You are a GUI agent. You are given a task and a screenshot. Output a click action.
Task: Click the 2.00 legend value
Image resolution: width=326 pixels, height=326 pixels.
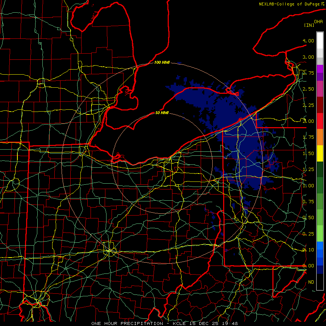308,121
